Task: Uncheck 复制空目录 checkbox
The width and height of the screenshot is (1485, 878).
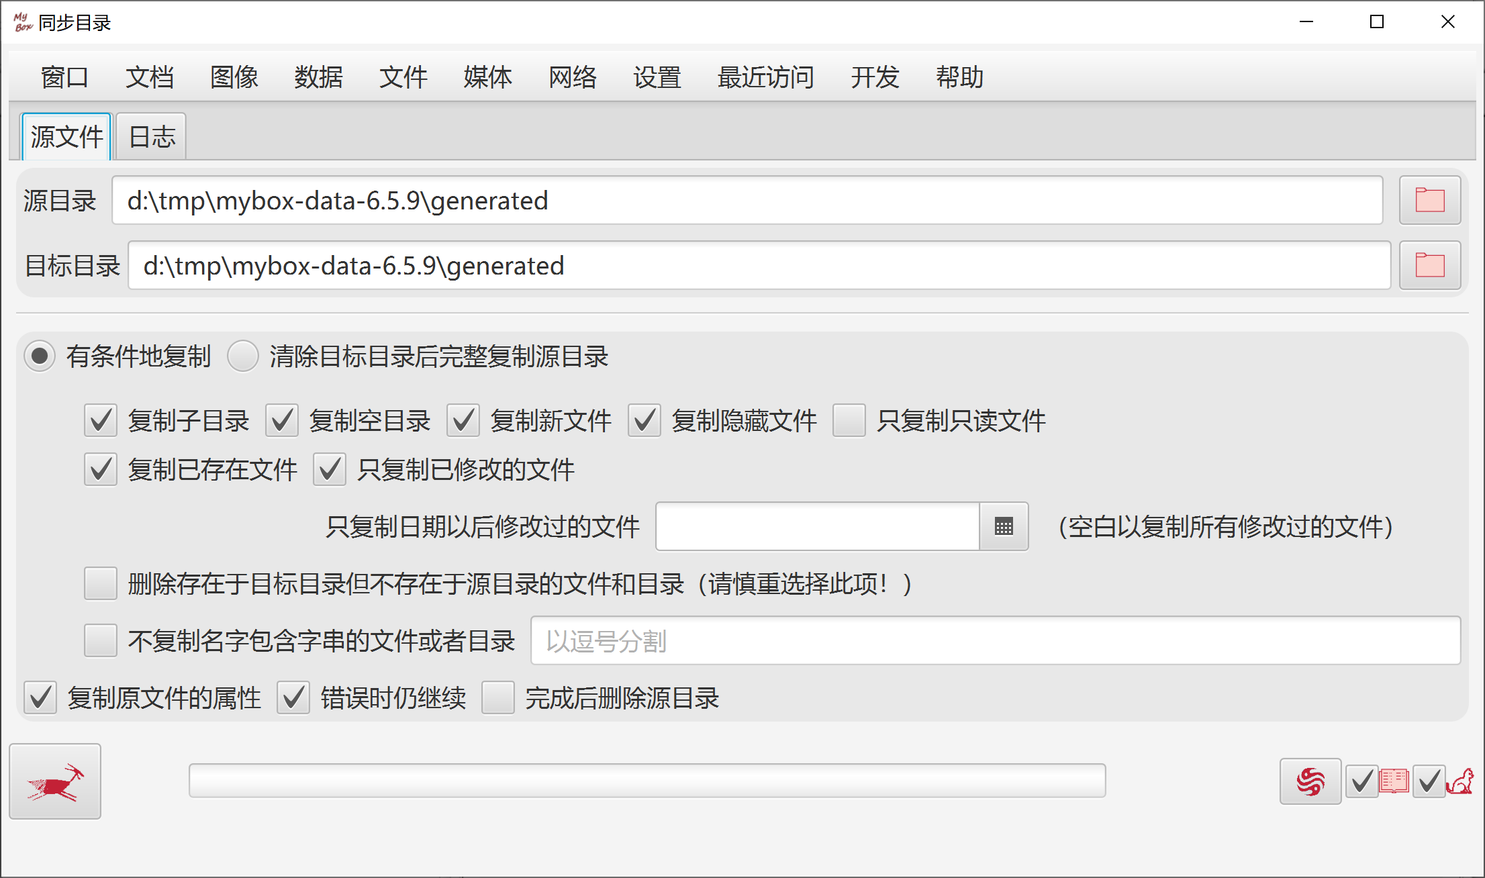Action: coord(282,421)
